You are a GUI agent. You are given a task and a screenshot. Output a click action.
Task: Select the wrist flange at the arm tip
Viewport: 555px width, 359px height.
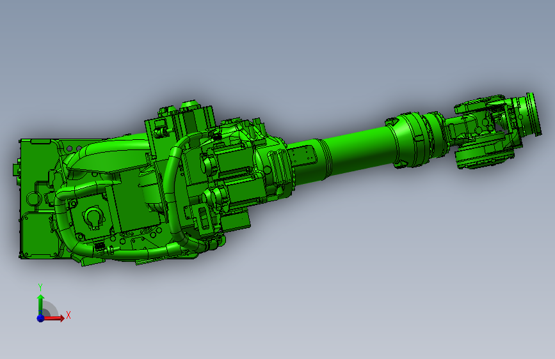(533, 114)
